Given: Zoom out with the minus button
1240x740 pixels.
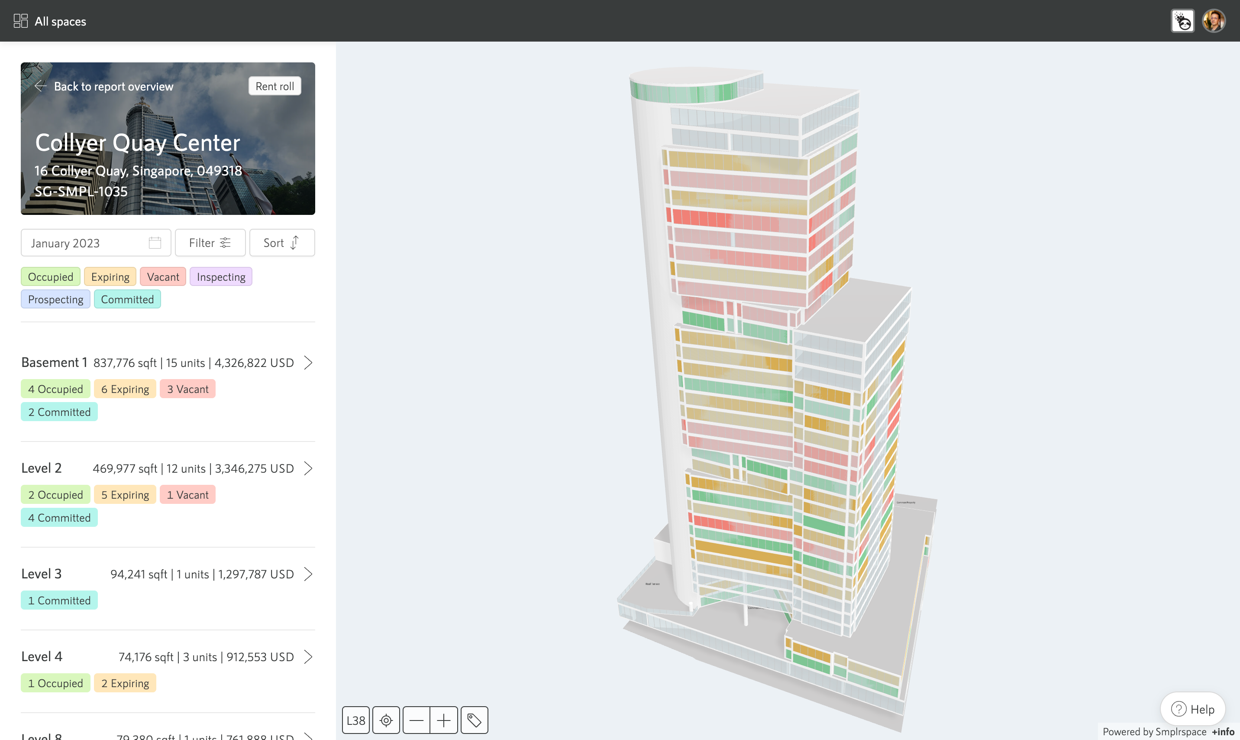Looking at the screenshot, I should pos(417,720).
